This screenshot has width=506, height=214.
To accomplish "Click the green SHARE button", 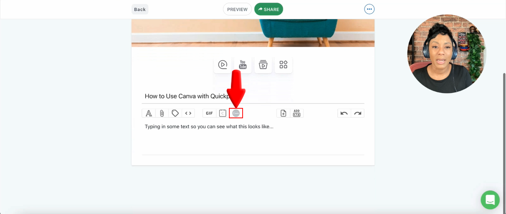I will (x=269, y=9).
